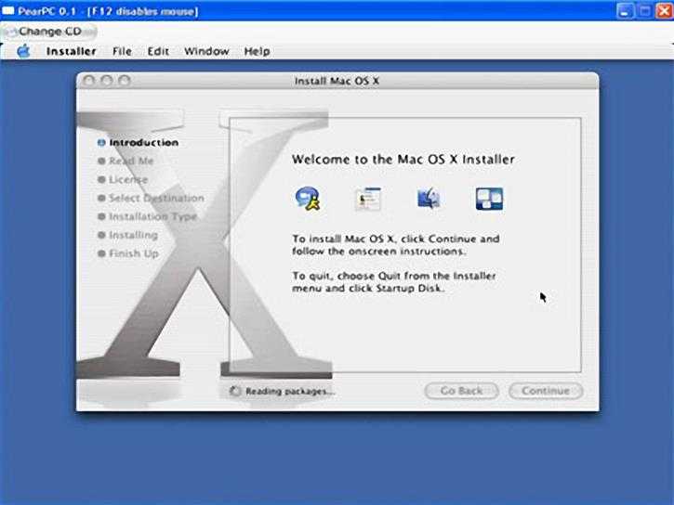This screenshot has width=674, height=505.
Task: Close the PearPC window
Action: click(664, 11)
